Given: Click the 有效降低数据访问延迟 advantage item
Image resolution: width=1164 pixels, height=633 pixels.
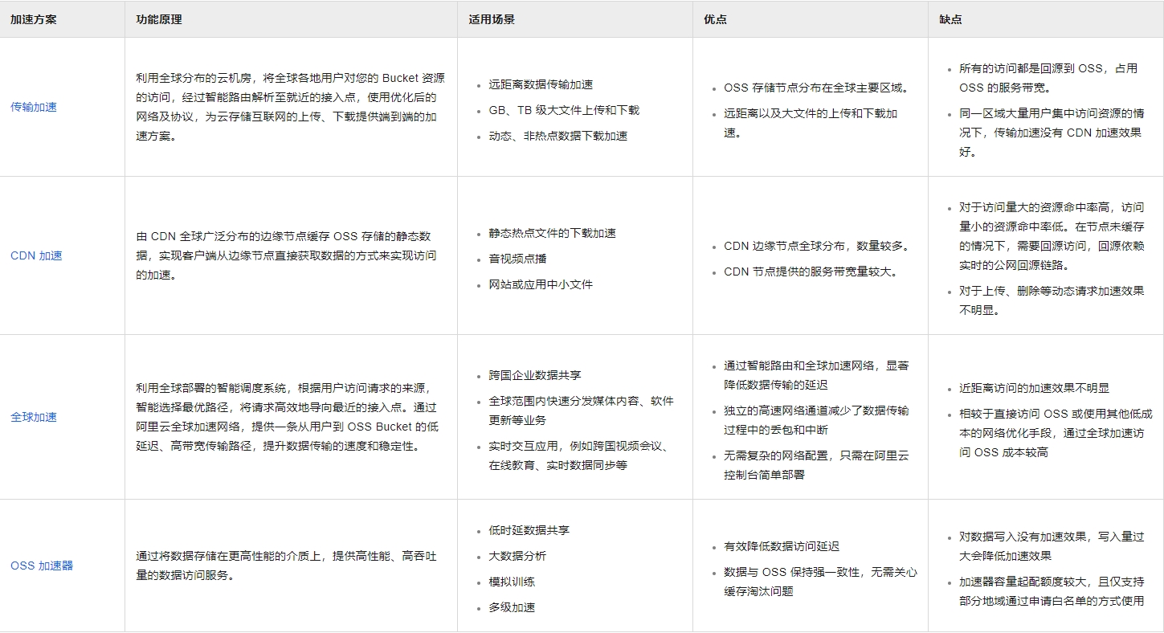Looking at the screenshot, I should 781,546.
